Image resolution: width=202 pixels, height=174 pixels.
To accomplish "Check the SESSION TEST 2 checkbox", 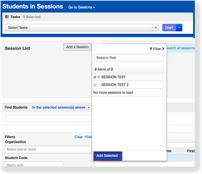I will 95,85.
